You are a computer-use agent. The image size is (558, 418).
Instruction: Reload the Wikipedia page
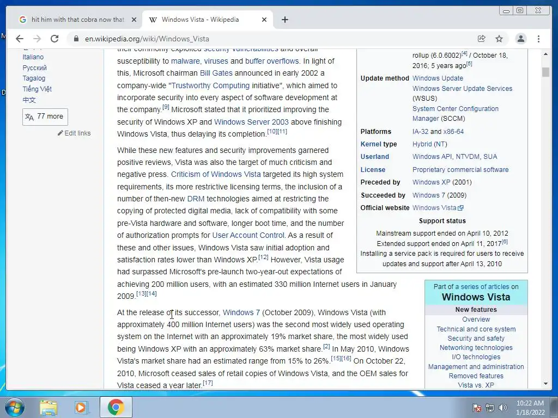tap(54, 39)
